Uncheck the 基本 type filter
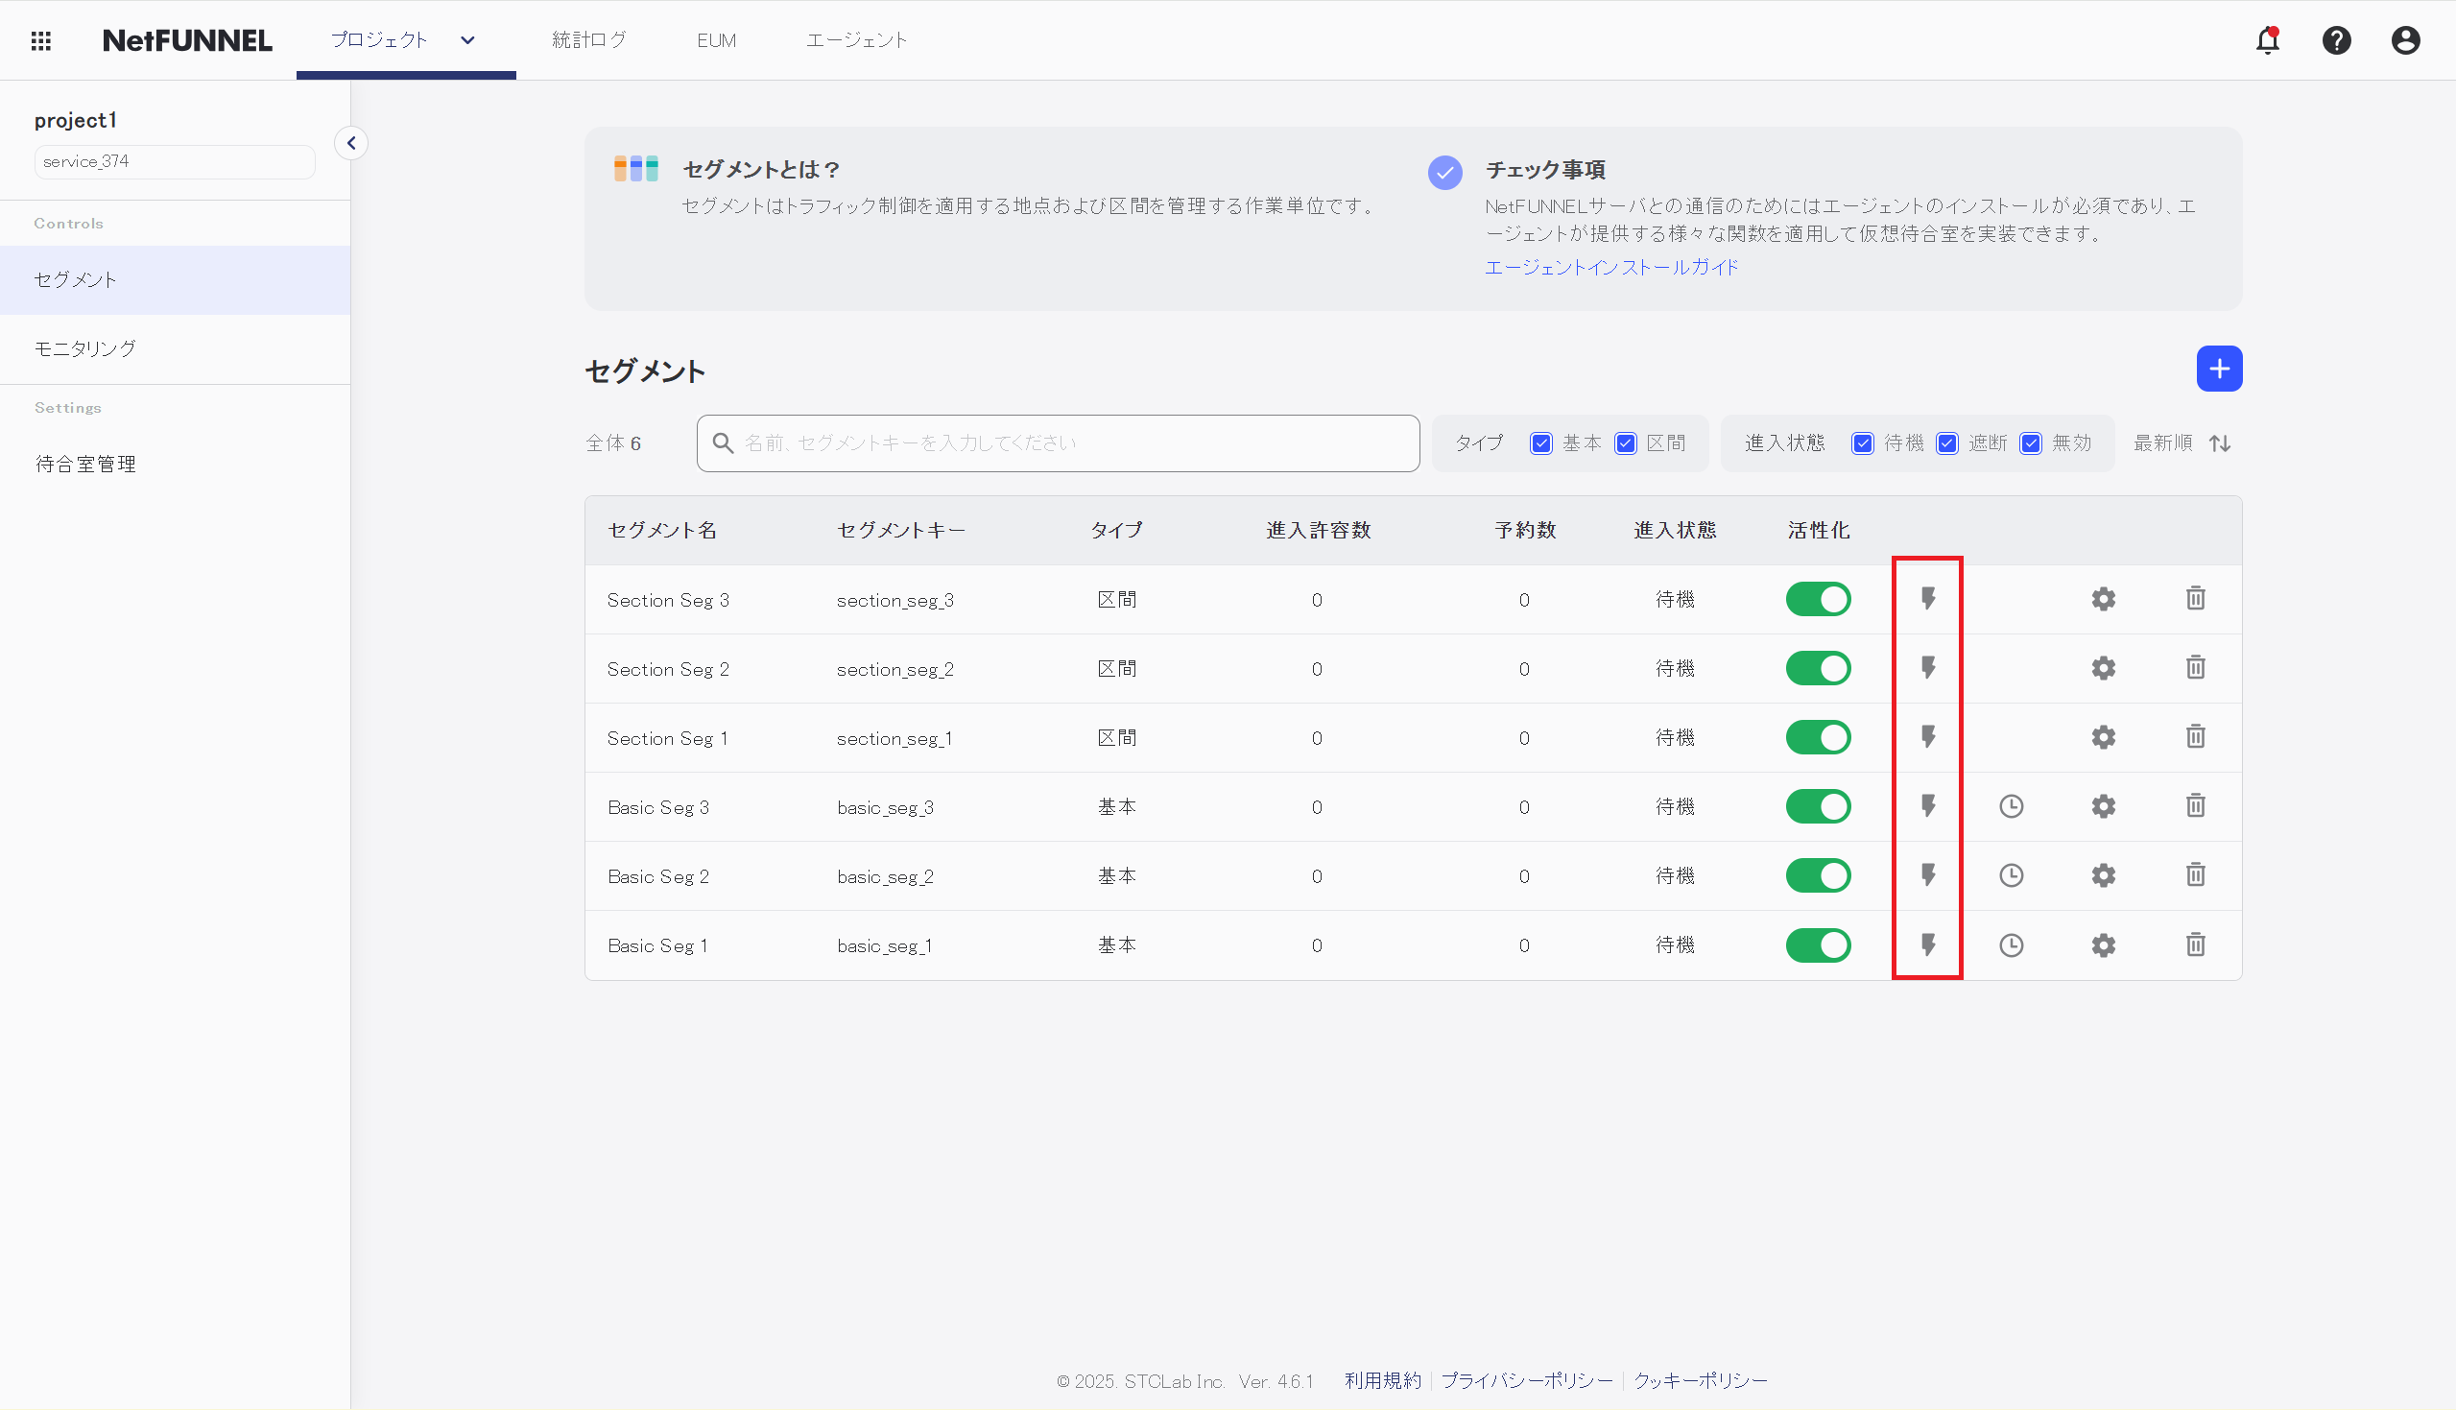The width and height of the screenshot is (2456, 1410). click(1541, 442)
